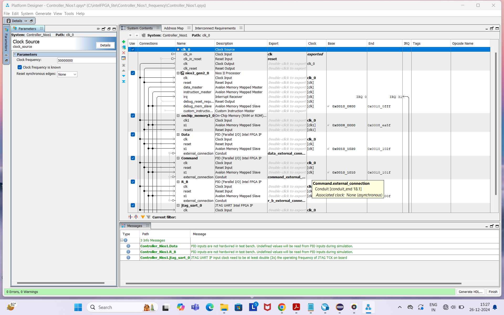This screenshot has height=315, width=504.
Task: Click the green plus Add component icon
Action: [x=124, y=42]
